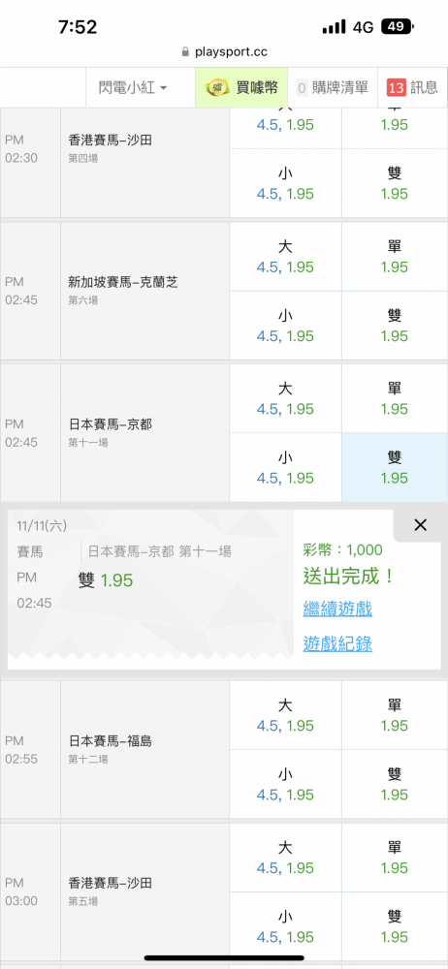Open 訊息 messages with 13 badge
The image size is (448, 969).
(x=413, y=88)
